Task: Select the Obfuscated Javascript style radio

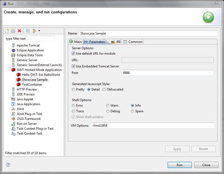Action: (104, 89)
